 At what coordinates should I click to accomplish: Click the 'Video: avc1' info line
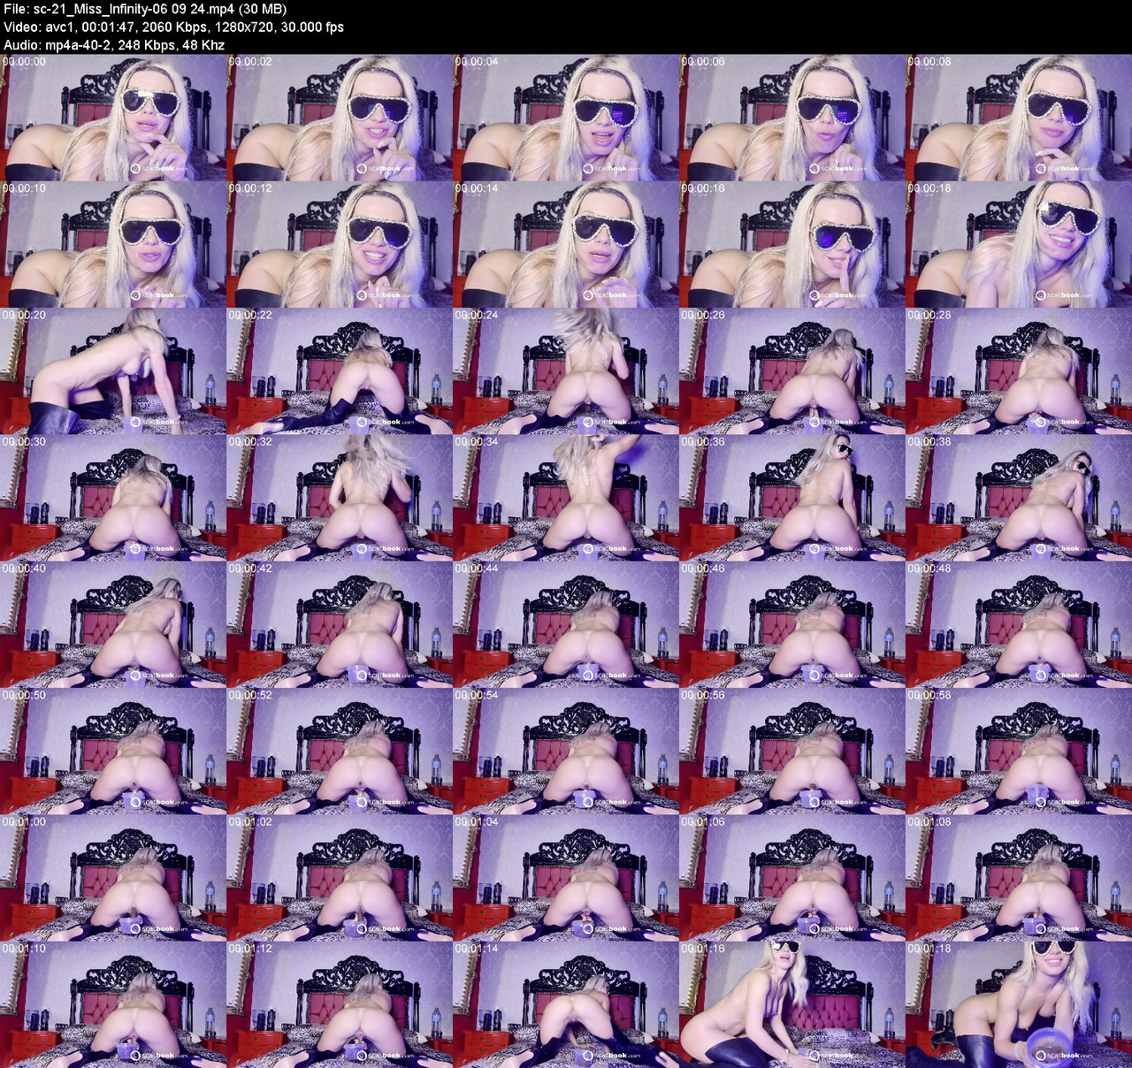tap(174, 27)
